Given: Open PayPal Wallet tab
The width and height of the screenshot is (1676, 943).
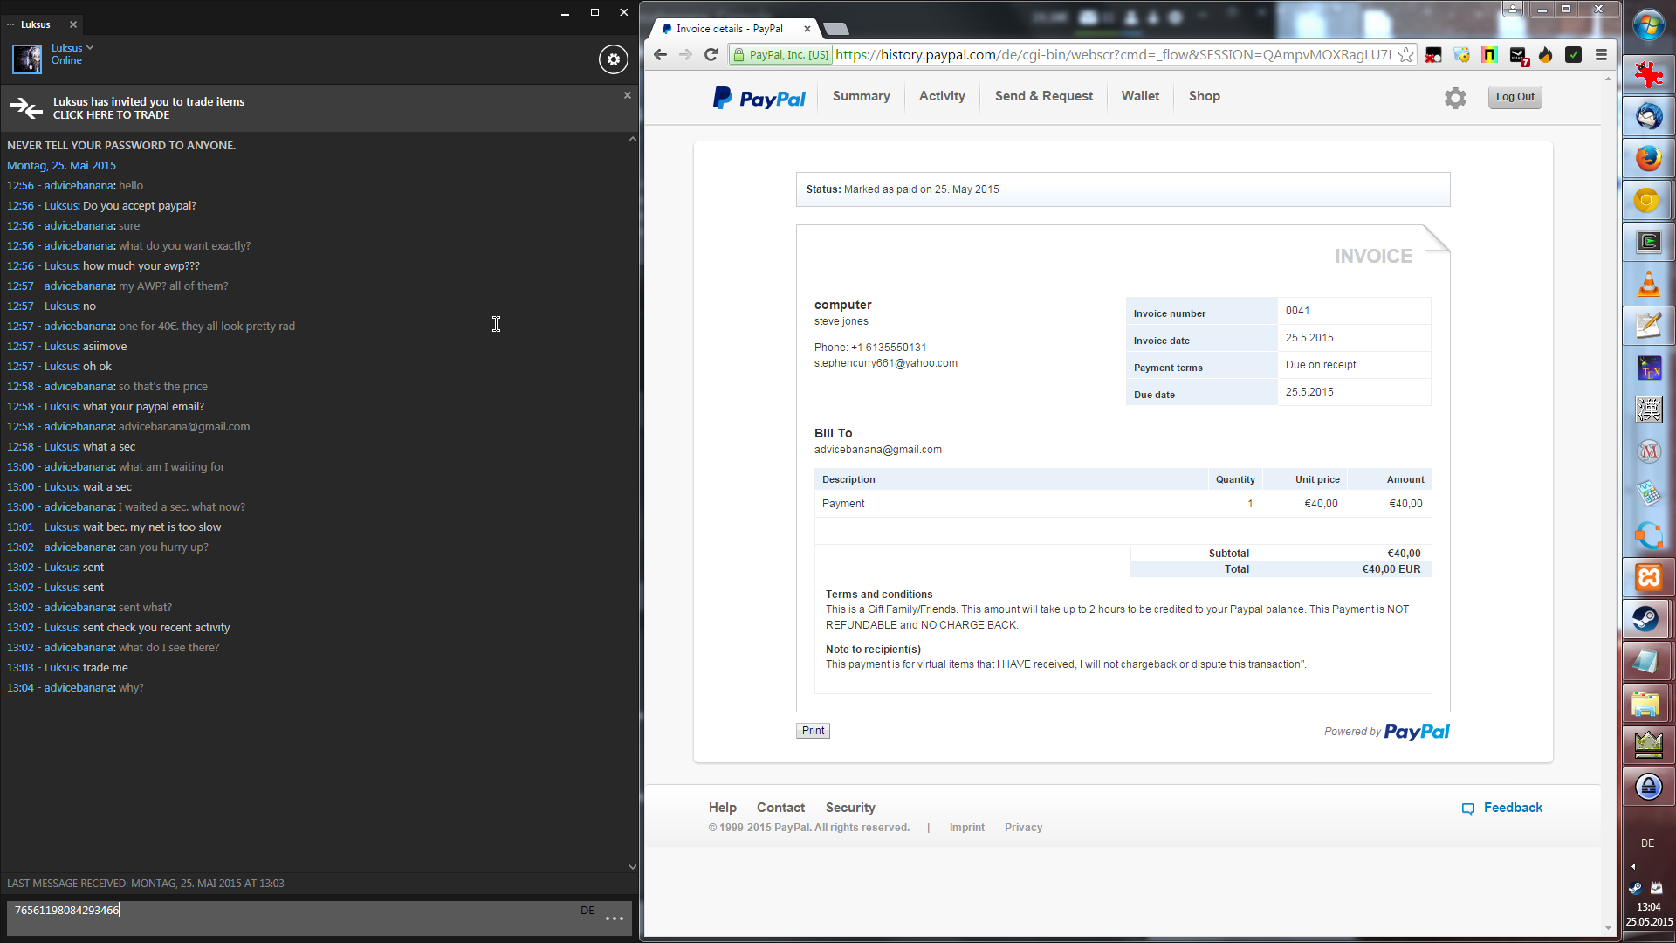Looking at the screenshot, I should coord(1140,96).
